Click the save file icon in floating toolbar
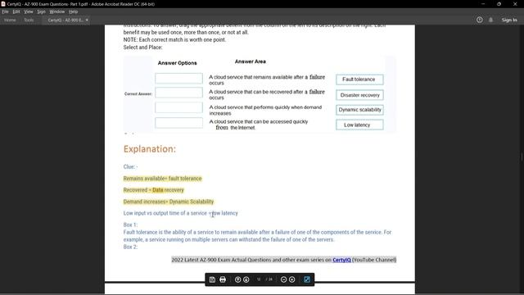The width and height of the screenshot is (524, 295). pos(212,279)
